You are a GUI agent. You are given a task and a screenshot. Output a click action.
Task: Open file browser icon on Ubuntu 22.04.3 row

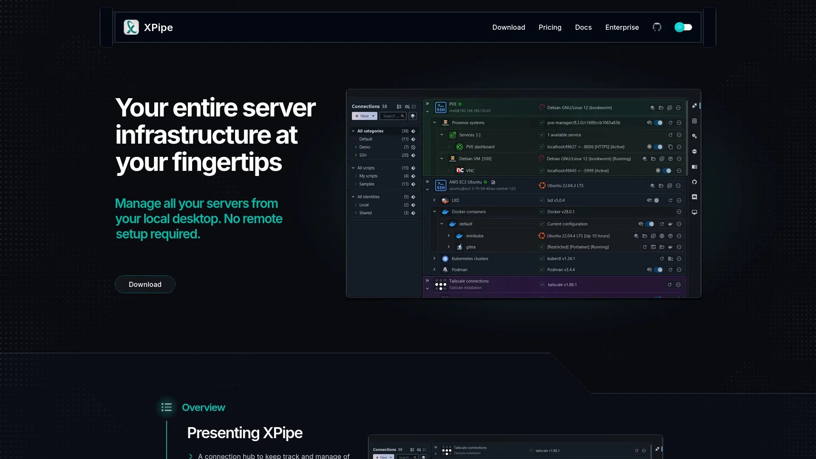pos(661,186)
